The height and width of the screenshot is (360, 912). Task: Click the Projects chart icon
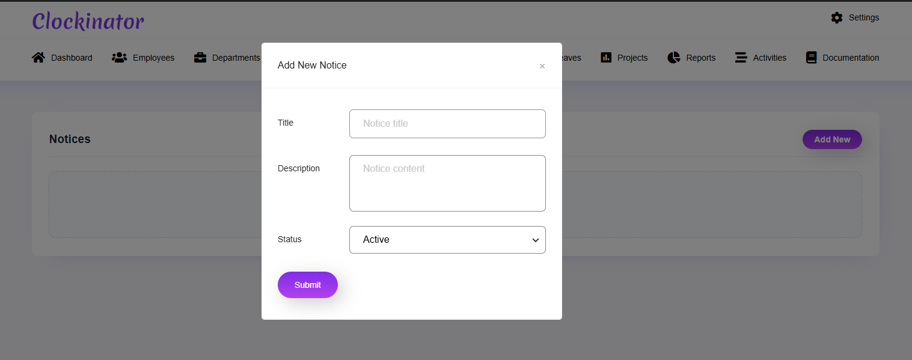point(606,58)
